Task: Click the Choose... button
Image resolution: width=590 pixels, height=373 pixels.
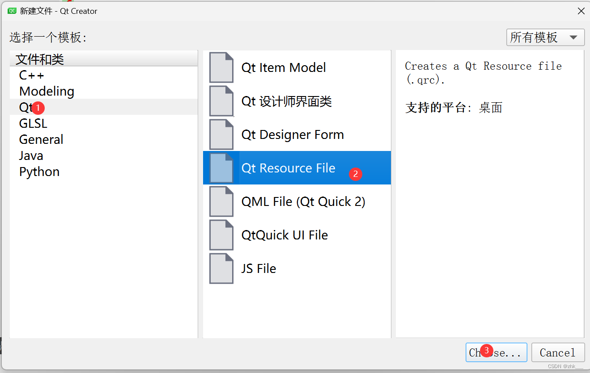Action: point(496,352)
